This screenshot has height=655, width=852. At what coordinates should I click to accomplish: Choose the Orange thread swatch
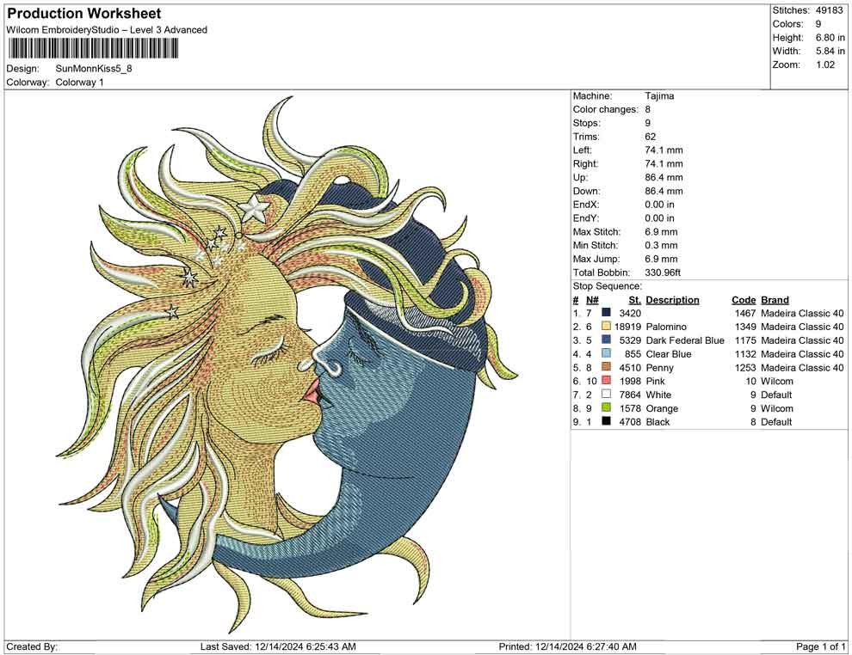click(x=607, y=409)
